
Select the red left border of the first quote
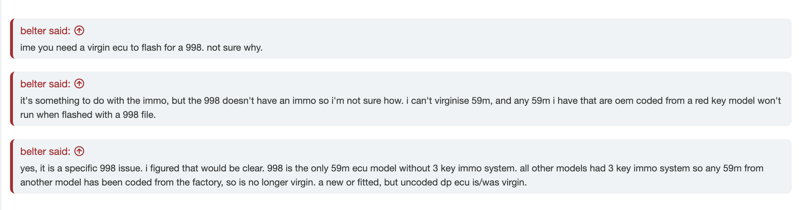(x=12, y=39)
